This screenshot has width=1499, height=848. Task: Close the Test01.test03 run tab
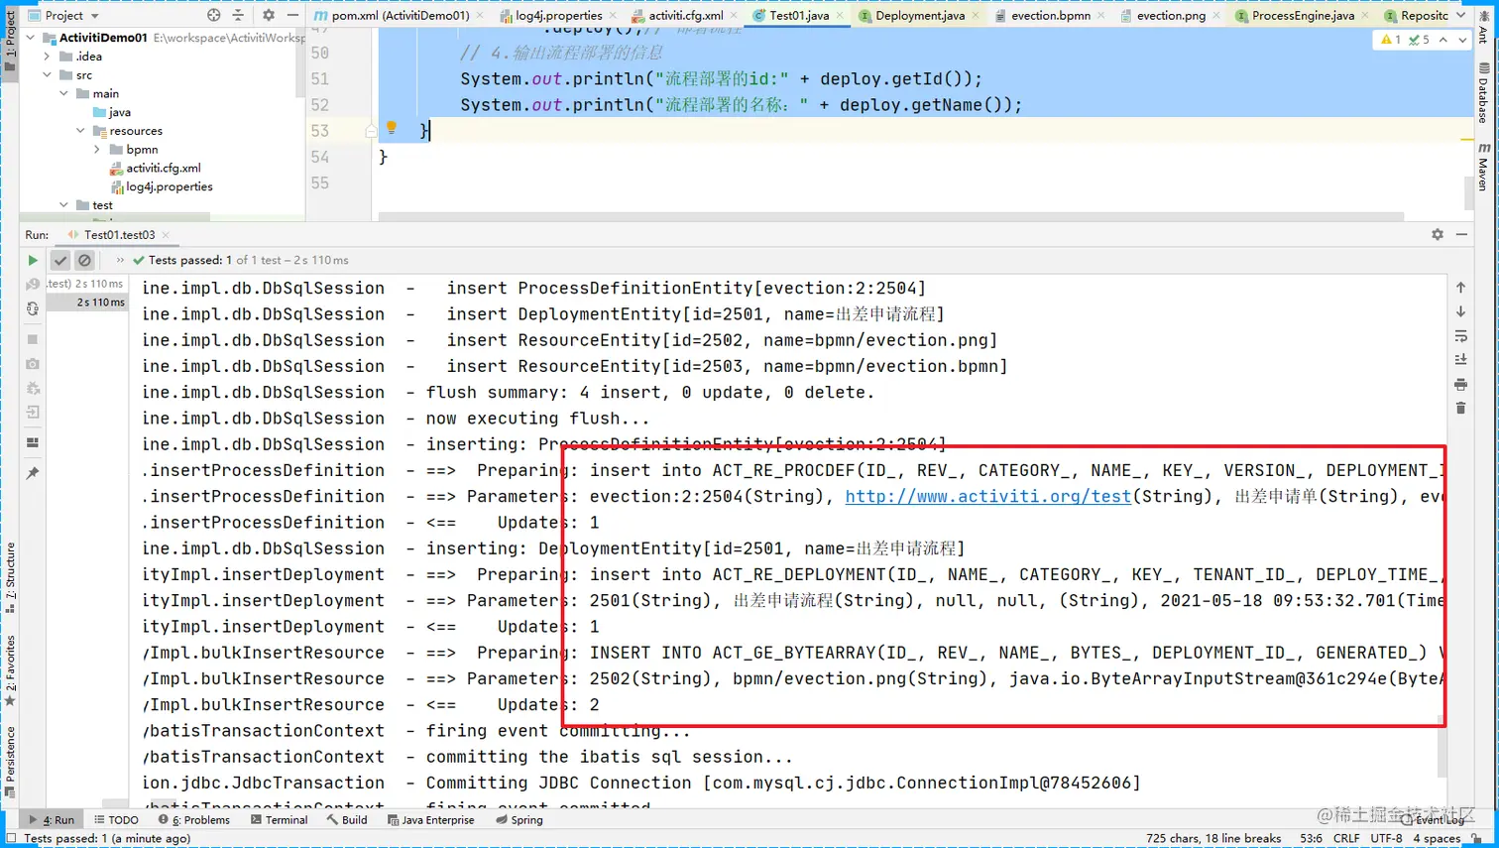166,235
